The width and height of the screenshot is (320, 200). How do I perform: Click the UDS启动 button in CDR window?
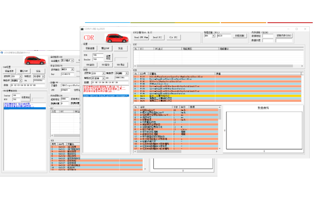pos(90,65)
